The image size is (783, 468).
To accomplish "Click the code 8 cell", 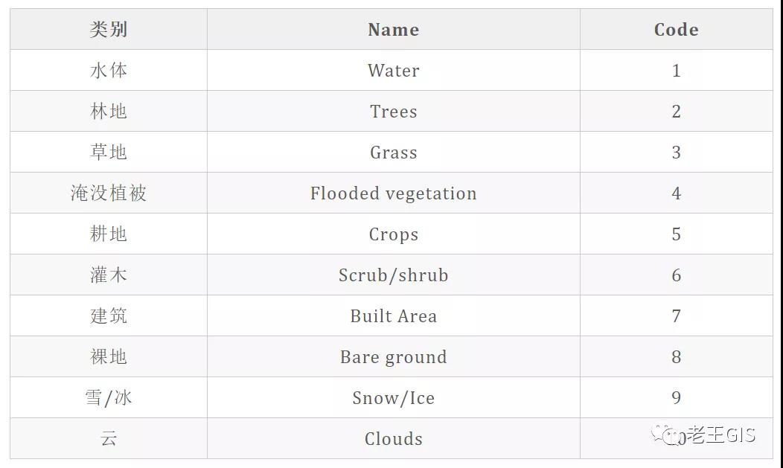I will 676,357.
